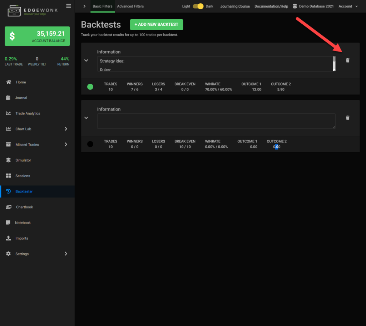This screenshot has width=366, height=326.
Task: Click inside the empty Information text field
Action: pos(216,121)
